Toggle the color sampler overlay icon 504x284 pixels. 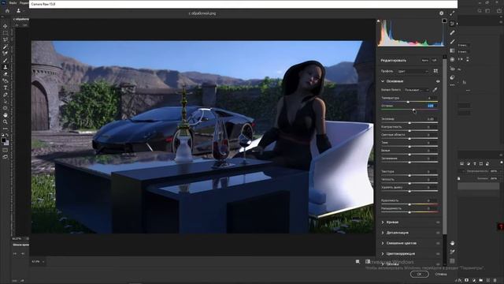point(452,252)
